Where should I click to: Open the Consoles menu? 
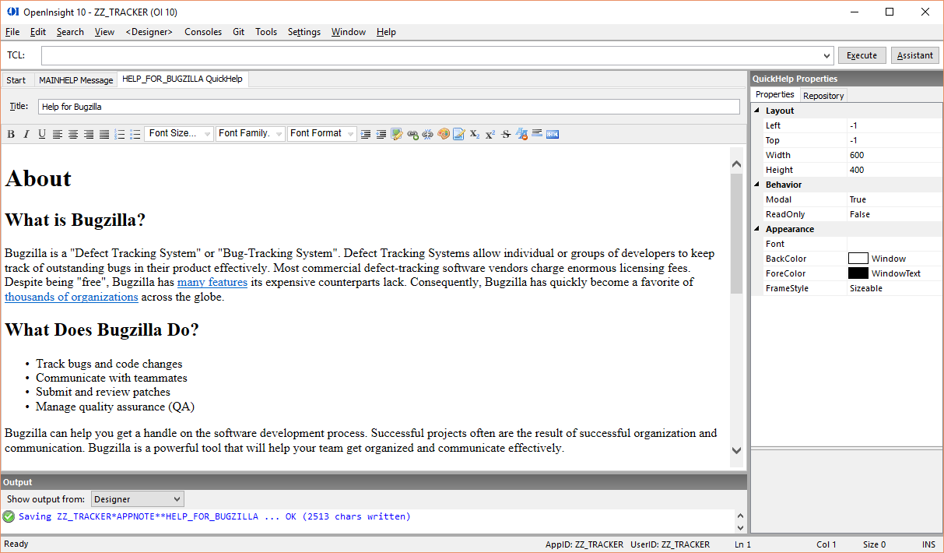click(x=203, y=32)
